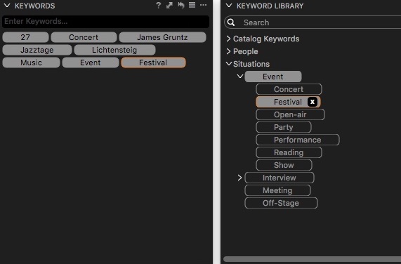Viewport: 401px width, 264px height.
Task: Open the Keywords panel help question mark
Action: [158, 6]
